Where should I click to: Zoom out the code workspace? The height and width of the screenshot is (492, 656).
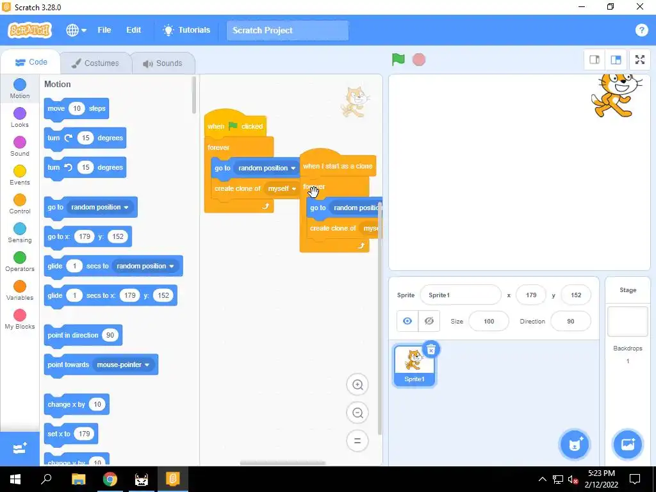(357, 413)
